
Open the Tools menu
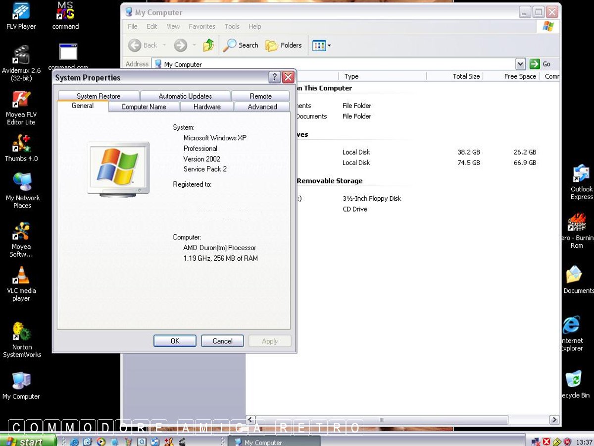pos(232,26)
